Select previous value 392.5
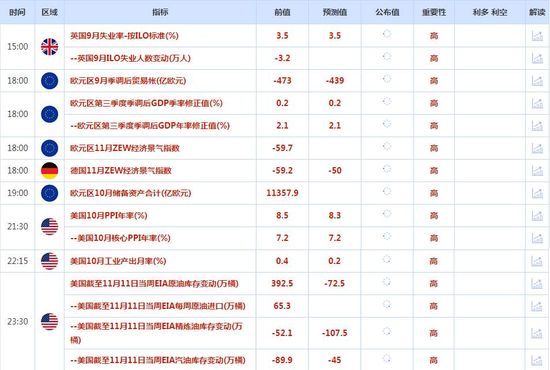550x370 pixels. (282, 284)
